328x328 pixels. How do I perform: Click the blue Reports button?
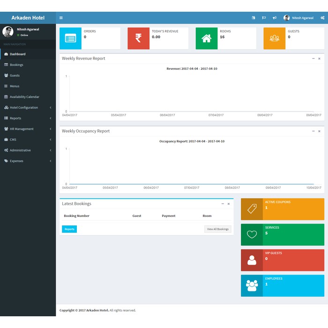pos(69,229)
